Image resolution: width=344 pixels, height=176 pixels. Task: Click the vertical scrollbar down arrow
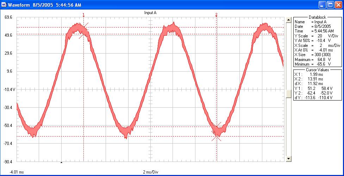(x=289, y=159)
